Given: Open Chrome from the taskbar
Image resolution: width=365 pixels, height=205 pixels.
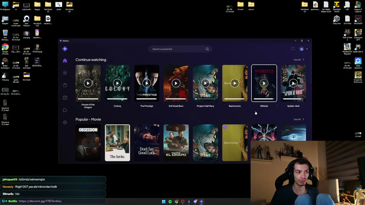Looking at the screenshot, I should [177, 202].
